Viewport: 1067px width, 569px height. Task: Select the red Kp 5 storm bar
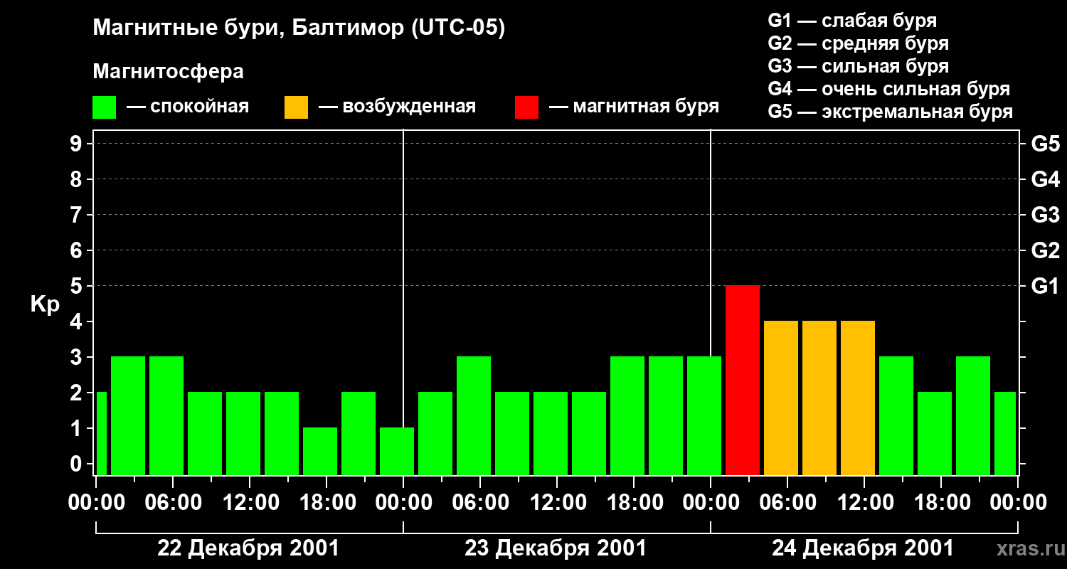pyautogui.click(x=743, y=380)
